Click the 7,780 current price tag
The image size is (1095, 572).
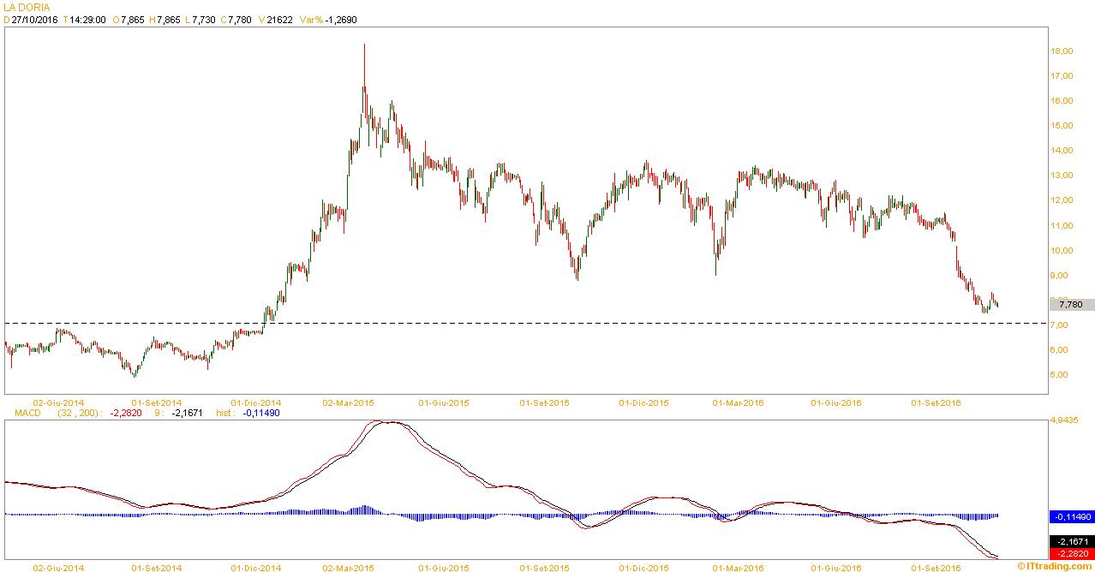1071,304
